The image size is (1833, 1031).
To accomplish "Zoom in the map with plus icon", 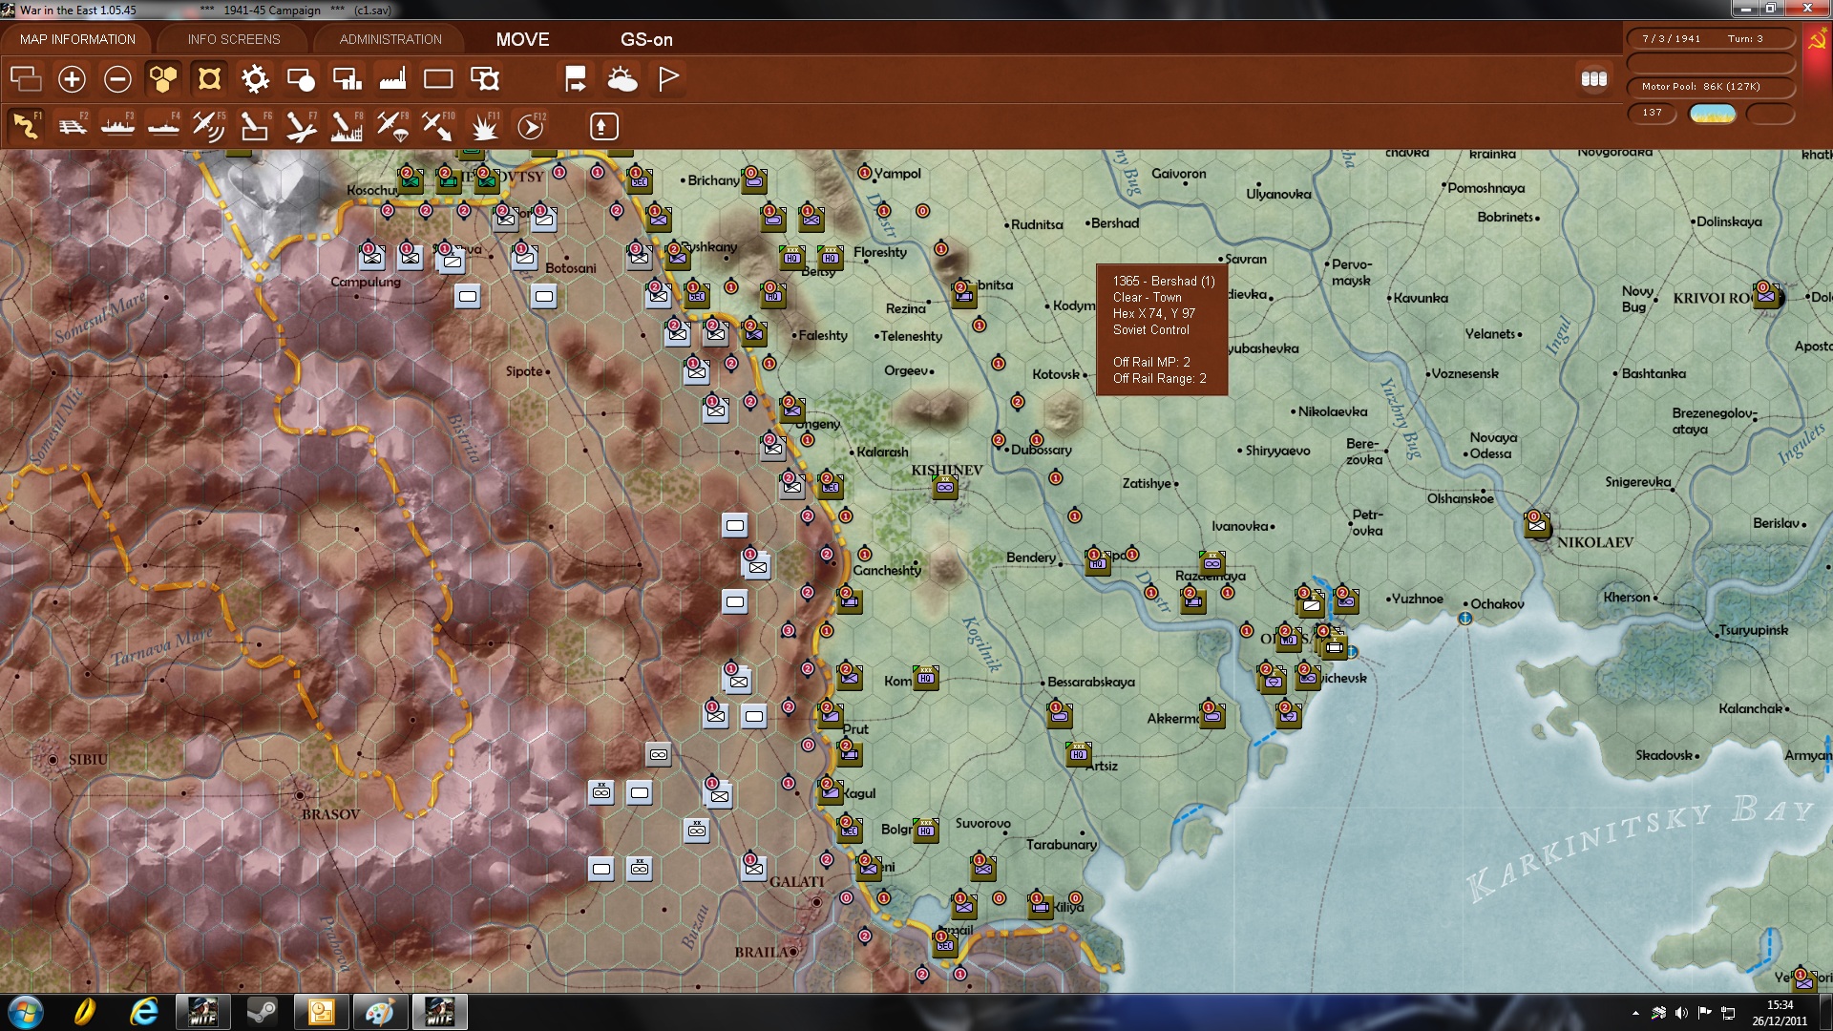I will click(72, 79).
